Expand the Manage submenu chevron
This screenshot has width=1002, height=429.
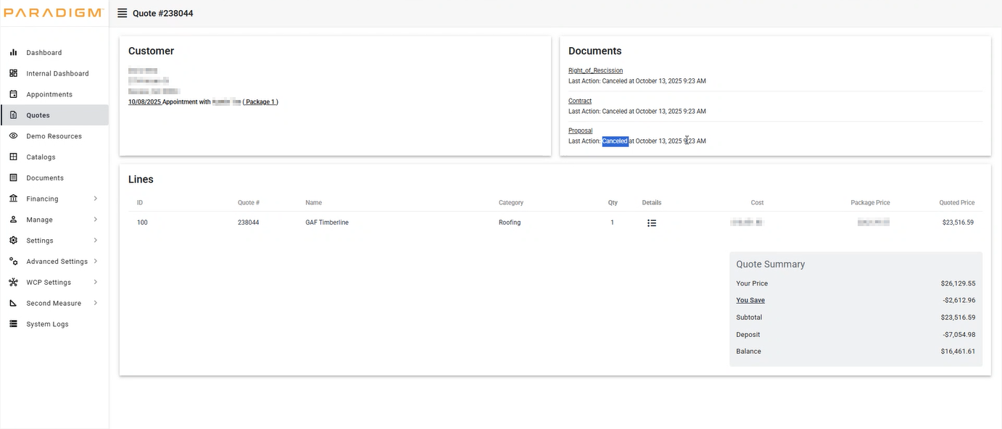click(96, 220)
